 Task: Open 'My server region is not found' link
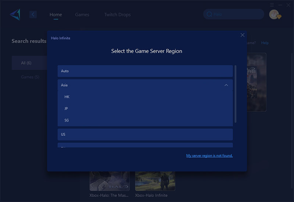click(x=209, y=155)
